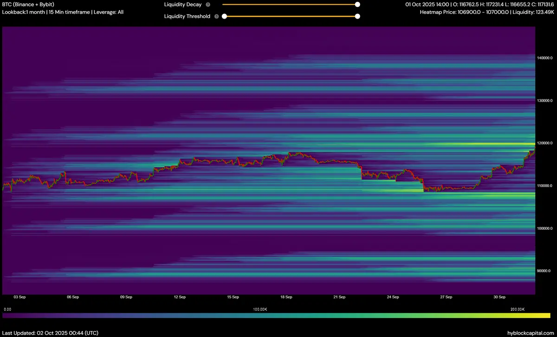
Task: Select the 18 Sep date axis marker
Action: (286, 297)
